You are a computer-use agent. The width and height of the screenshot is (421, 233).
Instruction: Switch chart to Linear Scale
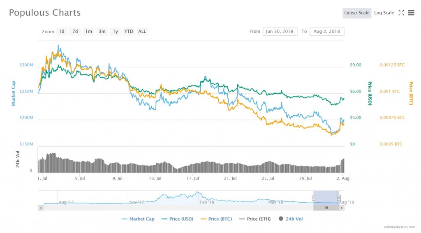coord(356,13)
